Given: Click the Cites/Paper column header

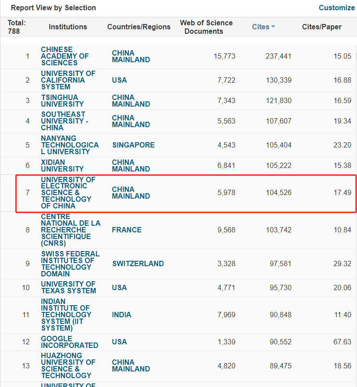Looking at the screenshot, I should point(321,27).
